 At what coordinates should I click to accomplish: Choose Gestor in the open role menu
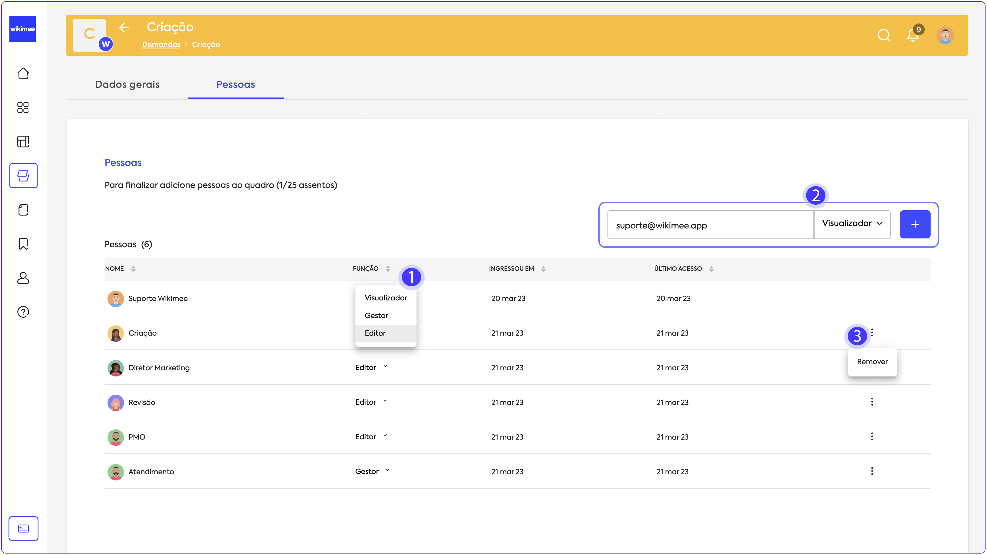[376, 315]
